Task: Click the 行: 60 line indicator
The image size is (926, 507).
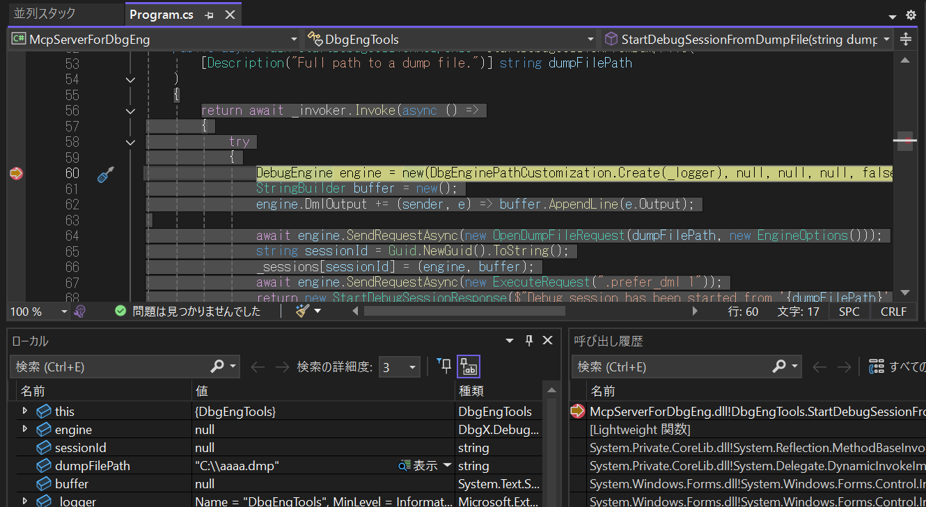Action: tap(743, 312)
